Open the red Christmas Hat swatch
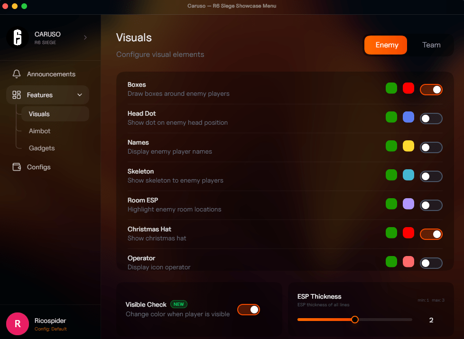The image size is (464, 339). [x=408, y=233]
